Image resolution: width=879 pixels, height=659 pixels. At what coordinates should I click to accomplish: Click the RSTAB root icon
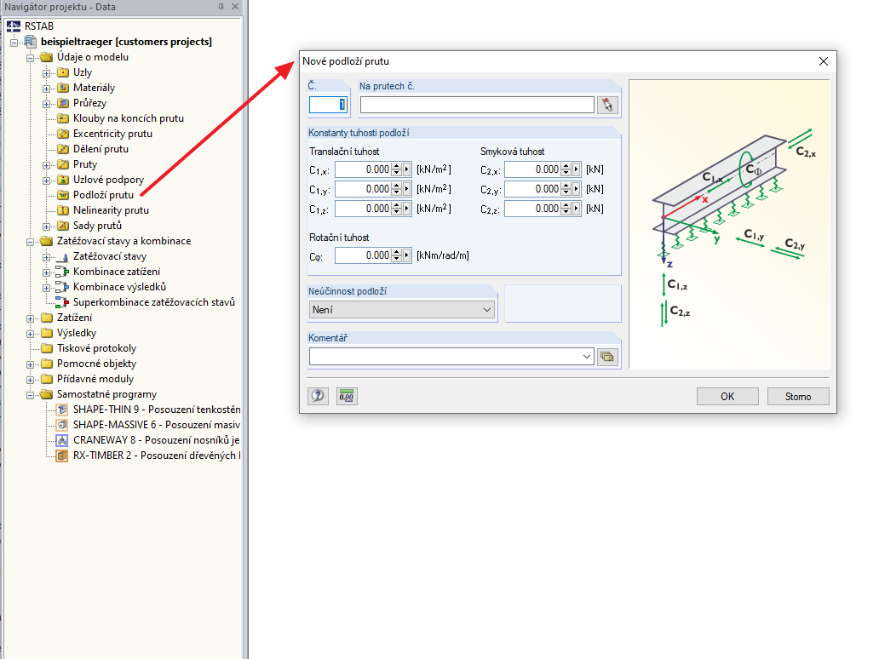14,26
